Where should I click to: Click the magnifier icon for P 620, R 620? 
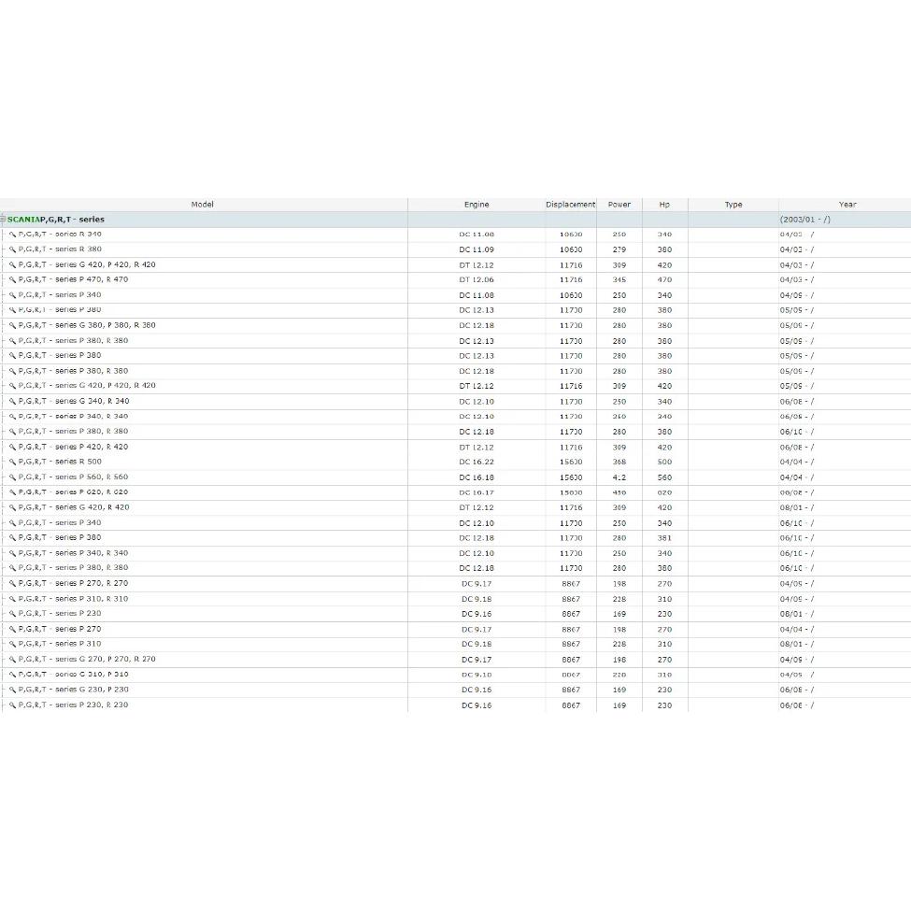click(x=12, y=492)
